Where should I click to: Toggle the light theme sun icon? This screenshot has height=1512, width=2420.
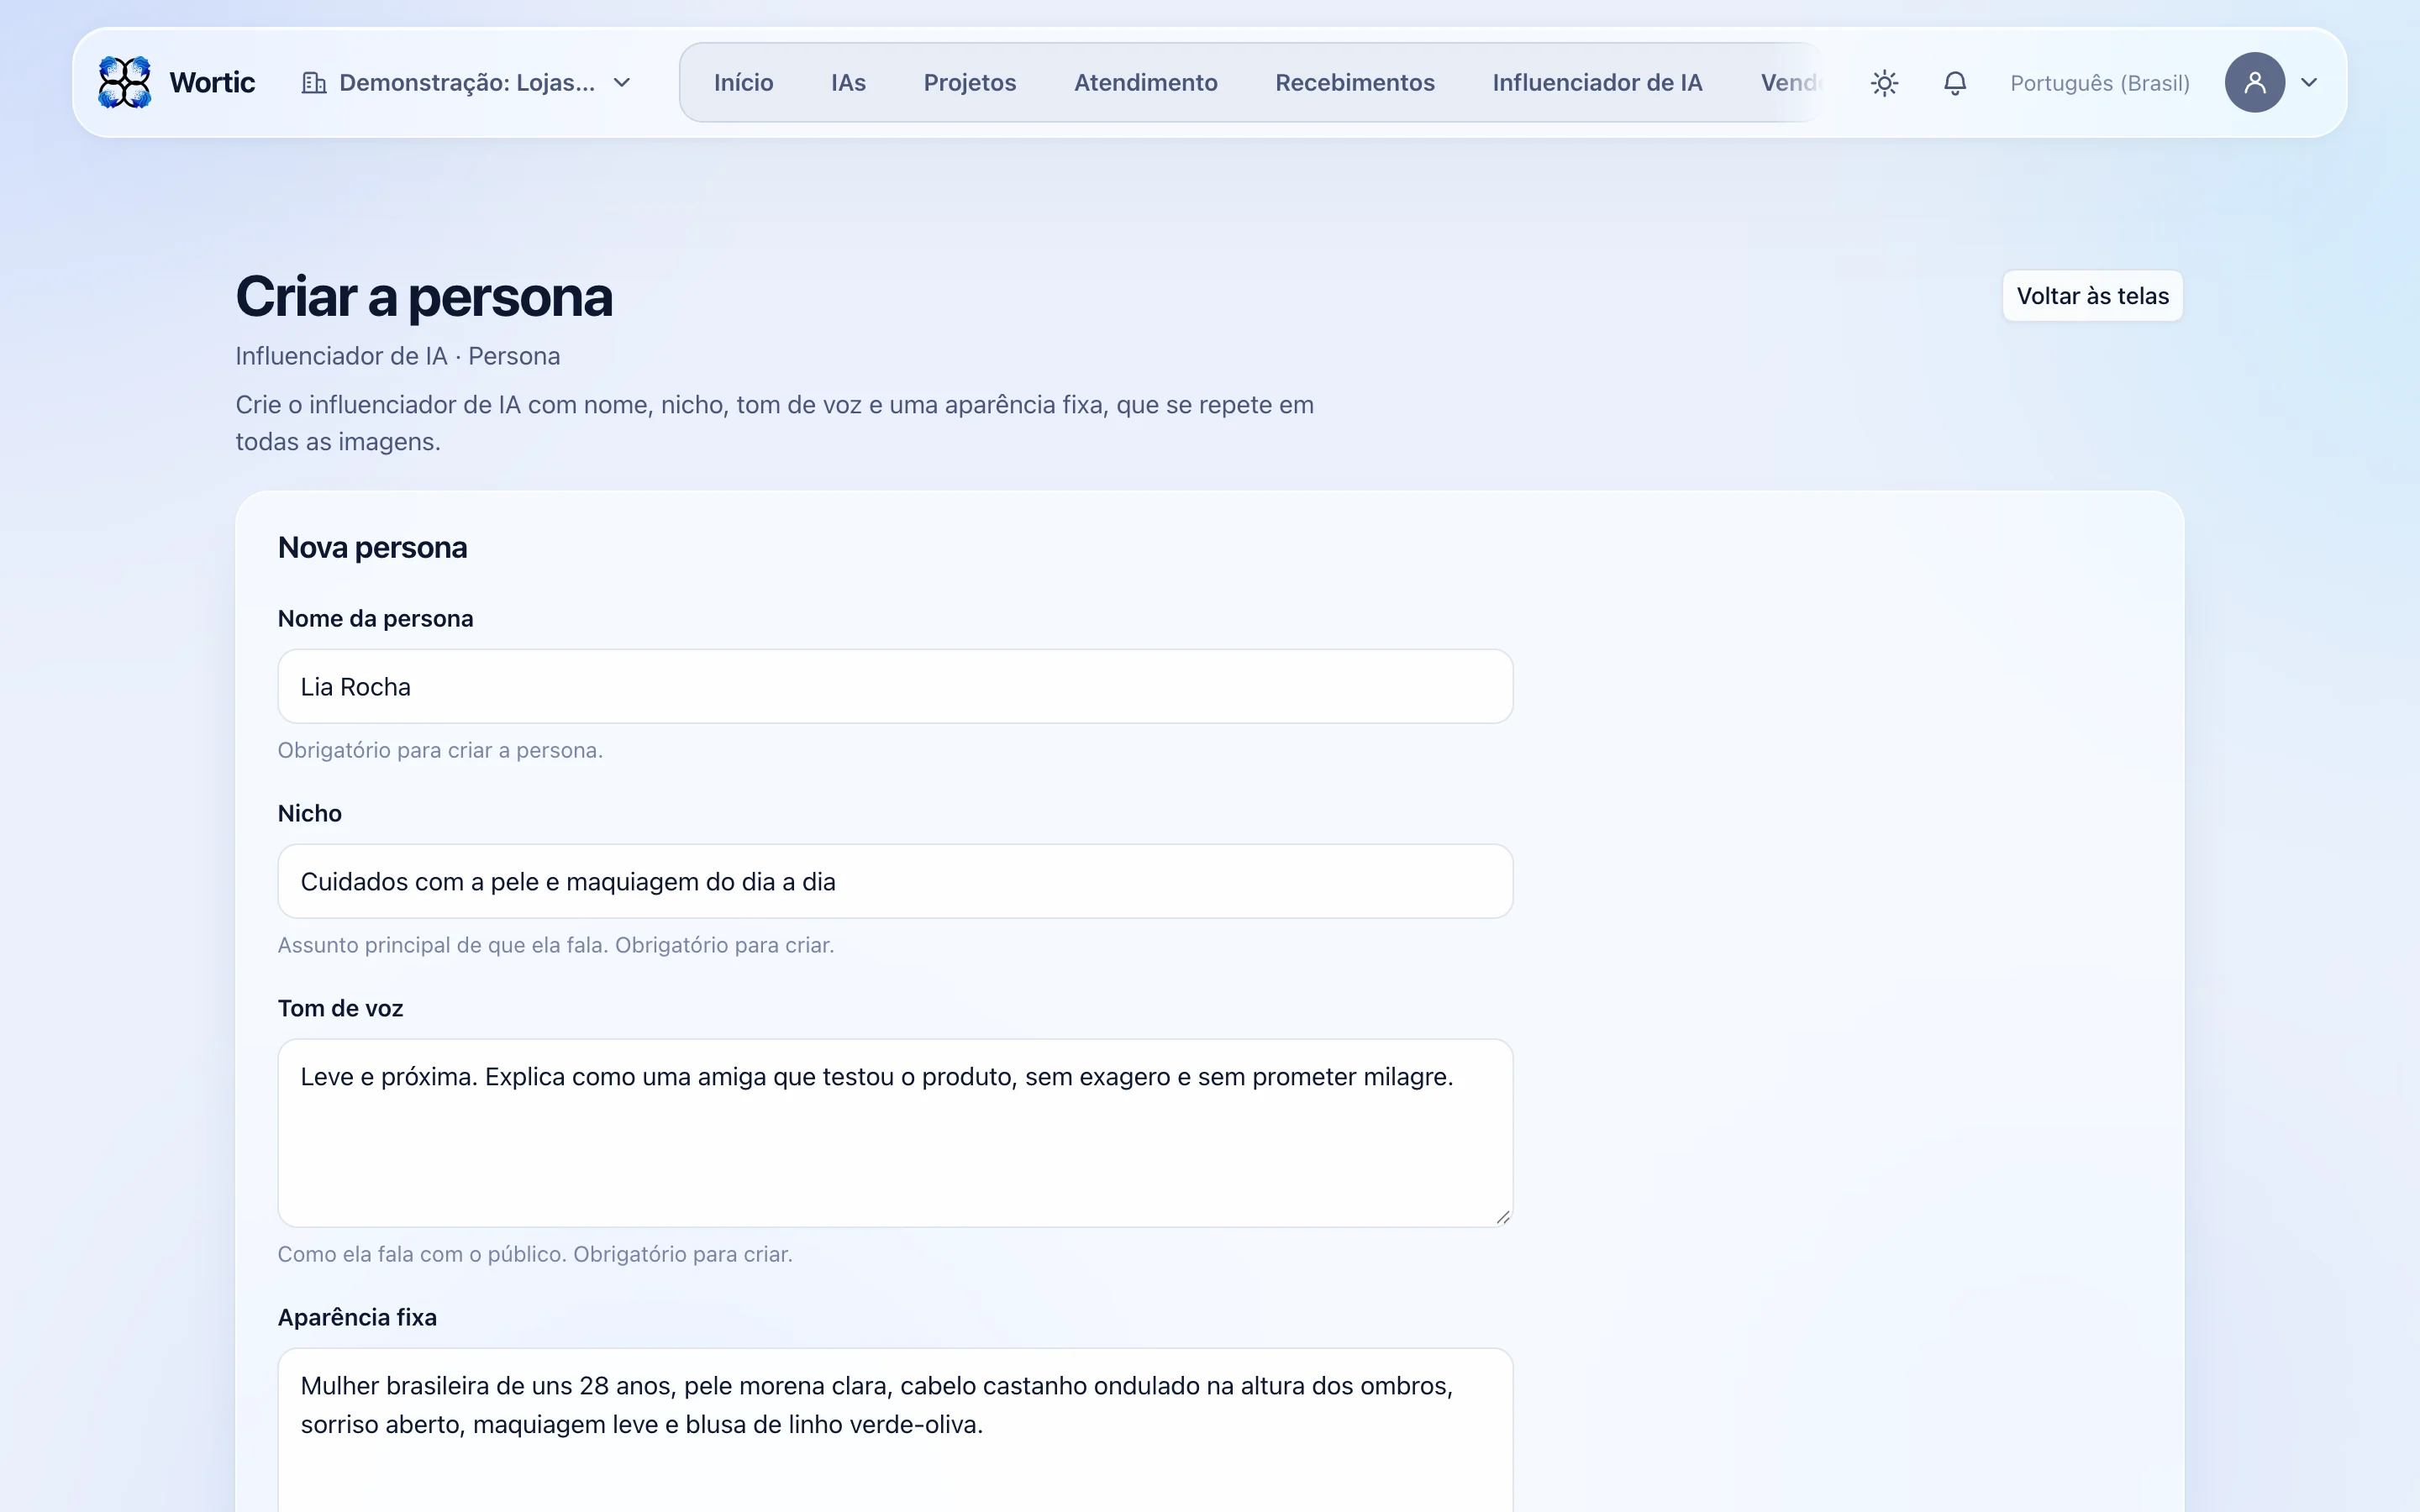[1884, 83]
